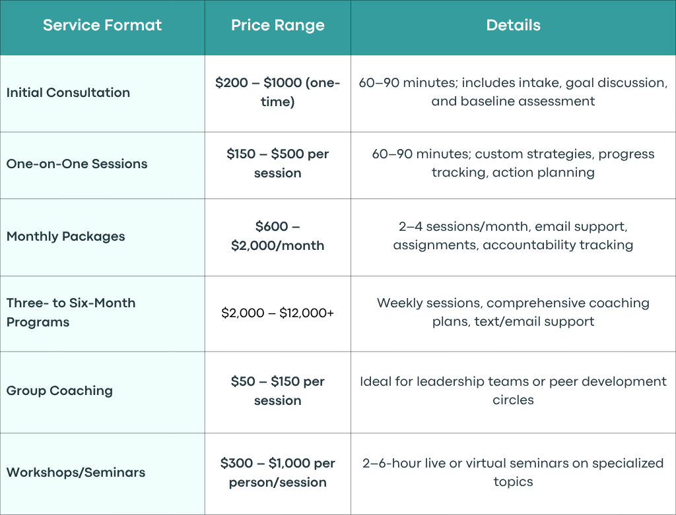Click the $2,000 – $12,000+ price cell

(x=278, y=313)
